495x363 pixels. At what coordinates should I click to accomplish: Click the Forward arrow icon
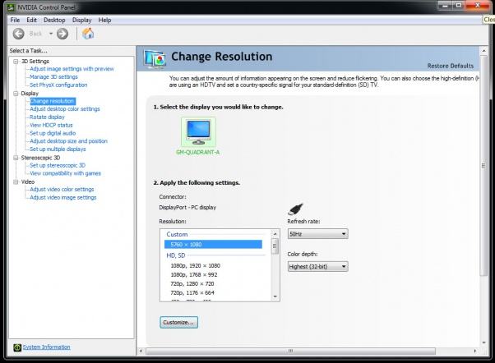62,34
